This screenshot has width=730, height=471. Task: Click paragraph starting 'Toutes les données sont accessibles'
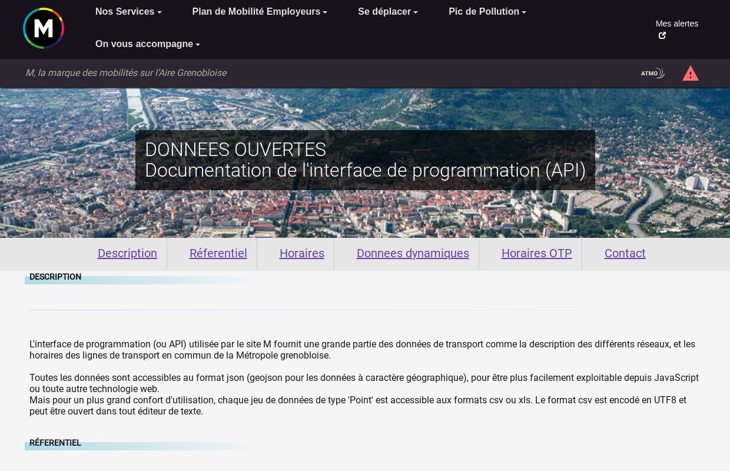[364, 383]
